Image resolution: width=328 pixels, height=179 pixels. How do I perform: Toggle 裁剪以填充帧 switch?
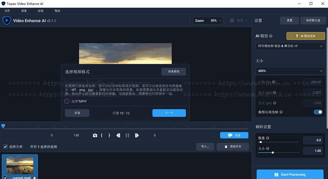[x=318, y=112]
